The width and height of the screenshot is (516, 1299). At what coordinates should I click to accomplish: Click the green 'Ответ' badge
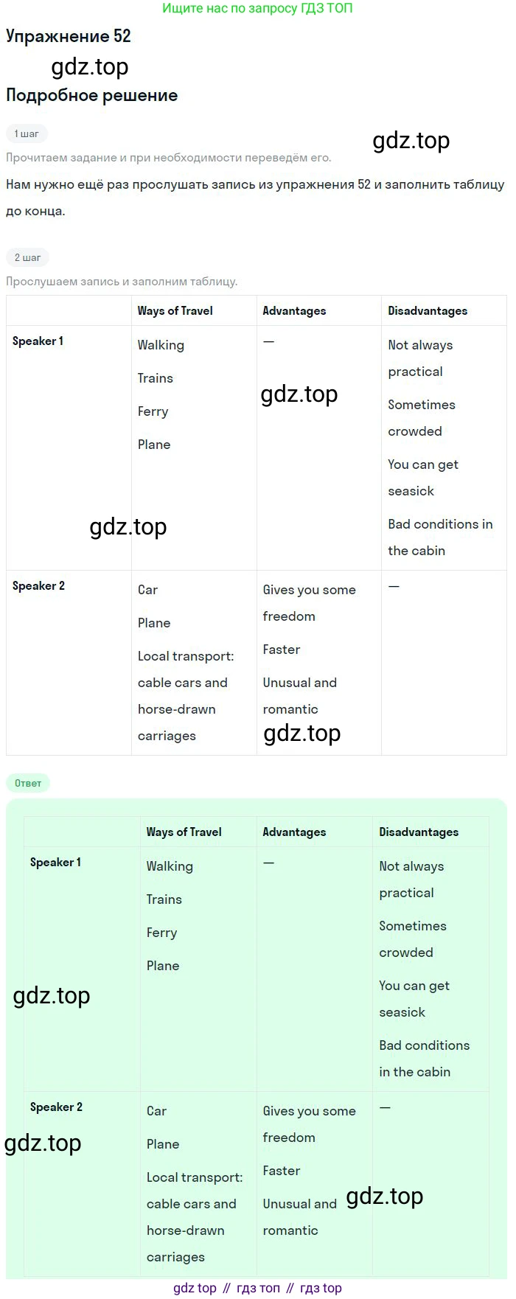(x=28, y=783)
